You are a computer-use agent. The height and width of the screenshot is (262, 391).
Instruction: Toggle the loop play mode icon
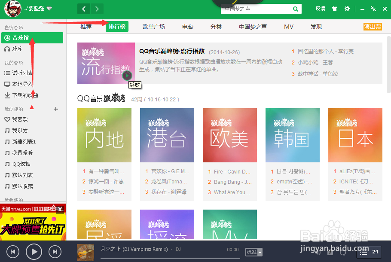343,252
